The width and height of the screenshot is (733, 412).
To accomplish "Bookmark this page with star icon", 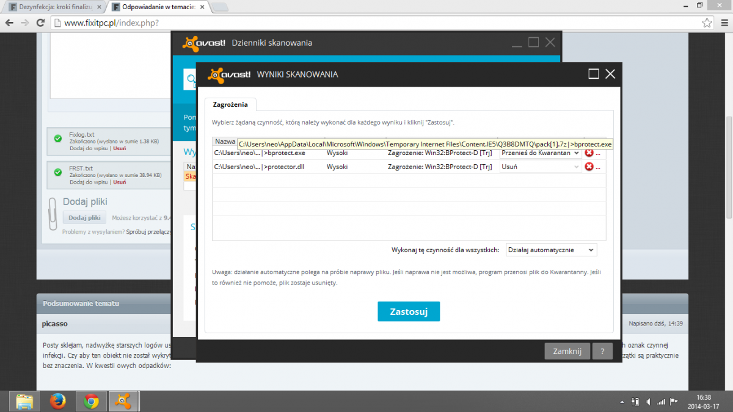I will tap(707, 23).
